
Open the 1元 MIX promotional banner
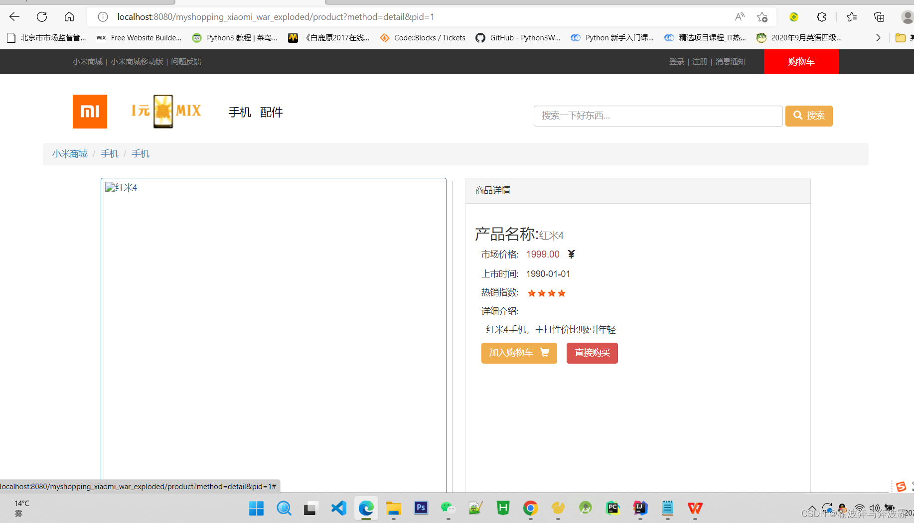166,111
